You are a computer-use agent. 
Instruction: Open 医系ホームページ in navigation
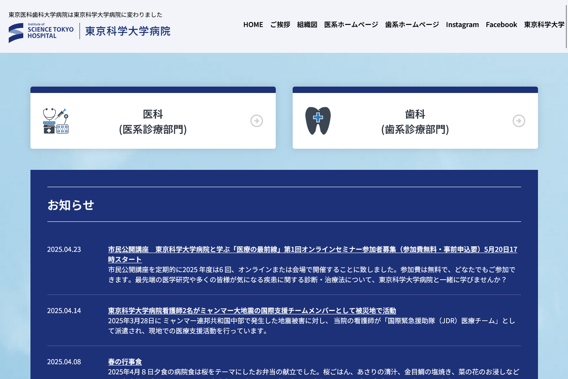point(351,25)
